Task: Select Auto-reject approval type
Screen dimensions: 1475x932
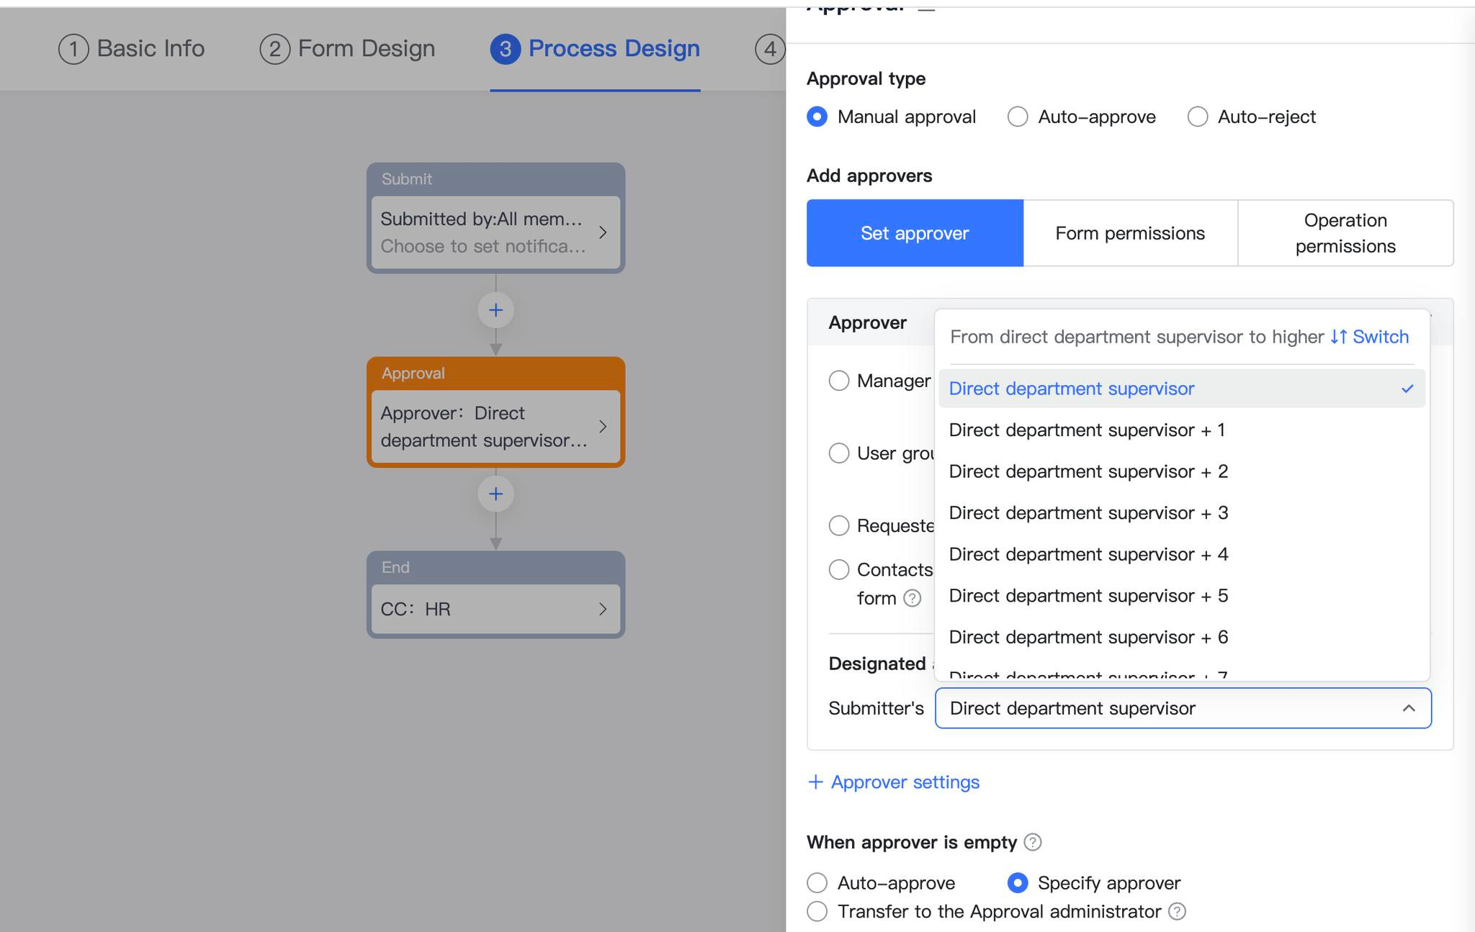Action: coord(1198,117)
